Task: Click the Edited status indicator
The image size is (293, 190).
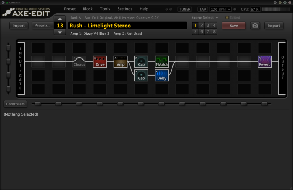Action: click(x=233, y=18)
